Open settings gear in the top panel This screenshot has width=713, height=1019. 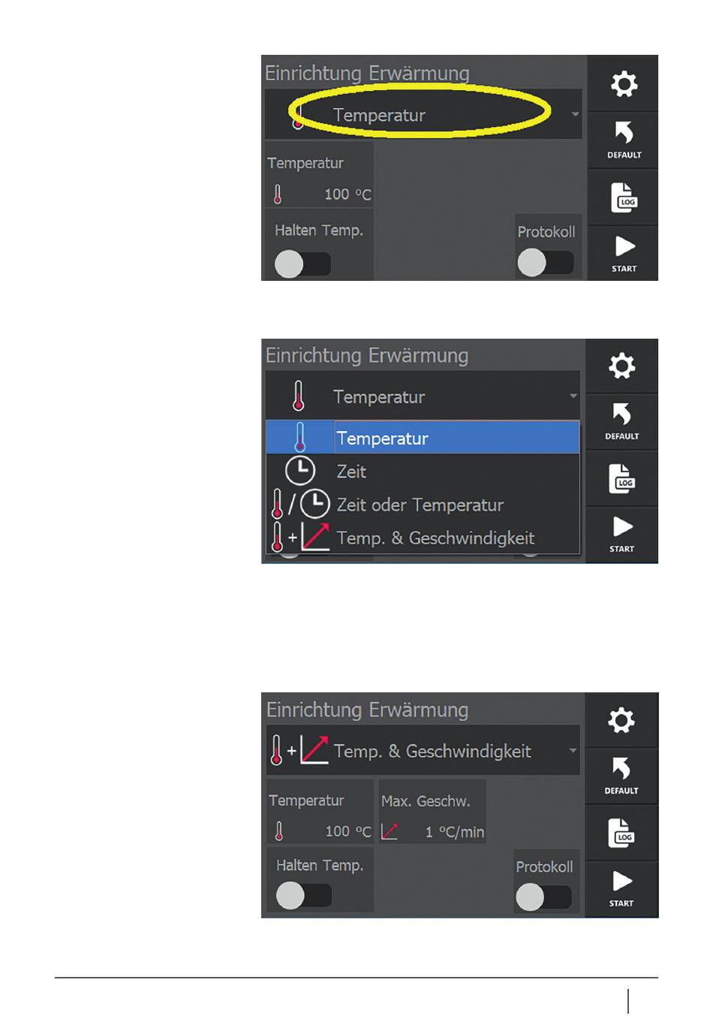coord(624,83)
